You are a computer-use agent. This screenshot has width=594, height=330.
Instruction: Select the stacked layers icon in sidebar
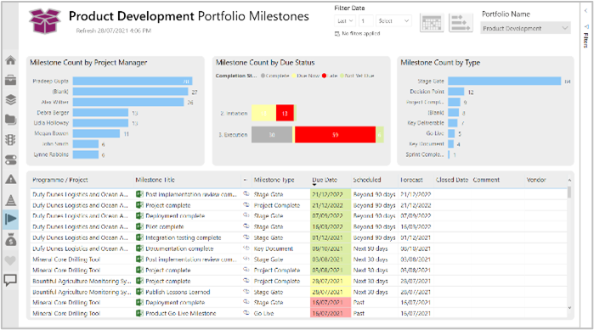10,100
